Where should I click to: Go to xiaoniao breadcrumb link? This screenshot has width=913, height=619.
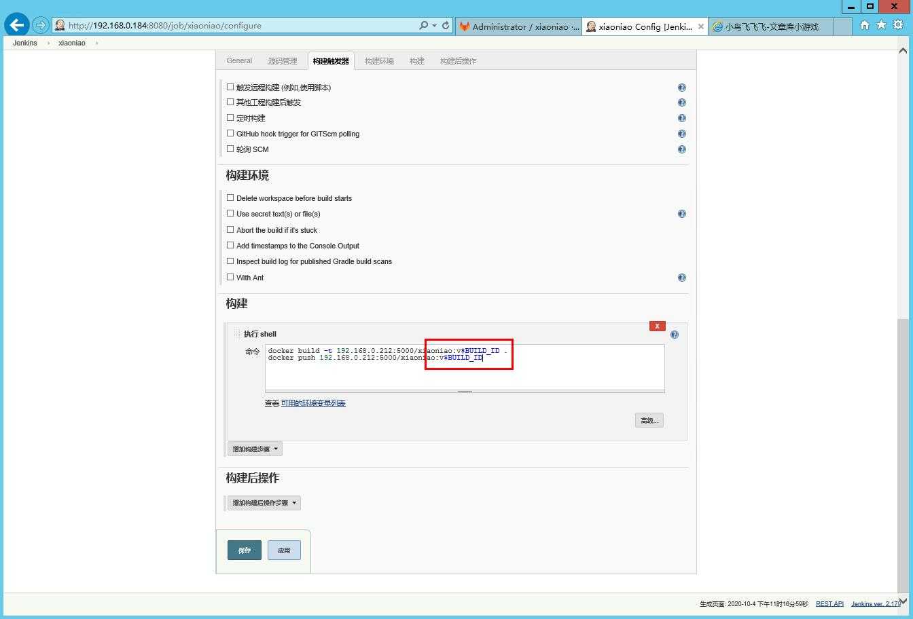[72, 43]
